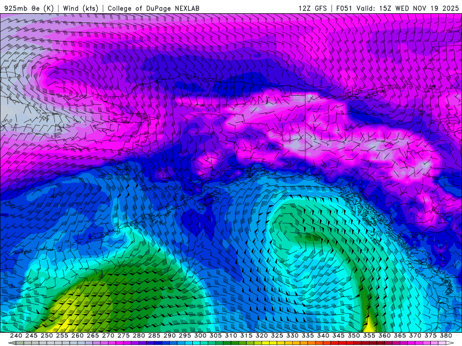Click the 260 value on color scale
This screenshot has width=462, height=346.
77,336
